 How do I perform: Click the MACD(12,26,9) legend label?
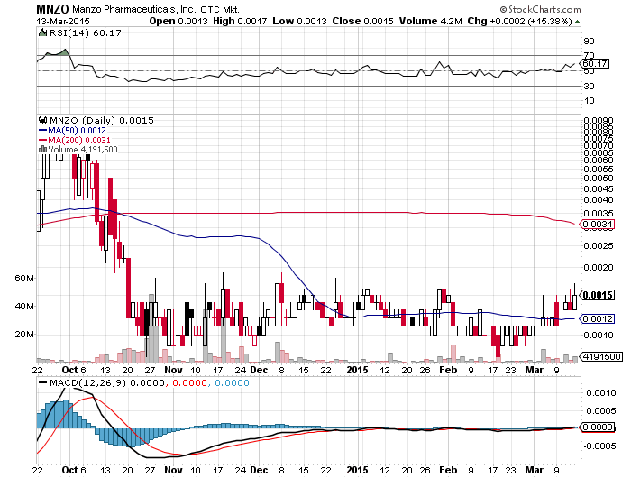[x=87, y=382]
